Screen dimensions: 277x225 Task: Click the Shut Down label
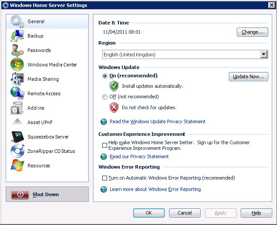[45, 194]
